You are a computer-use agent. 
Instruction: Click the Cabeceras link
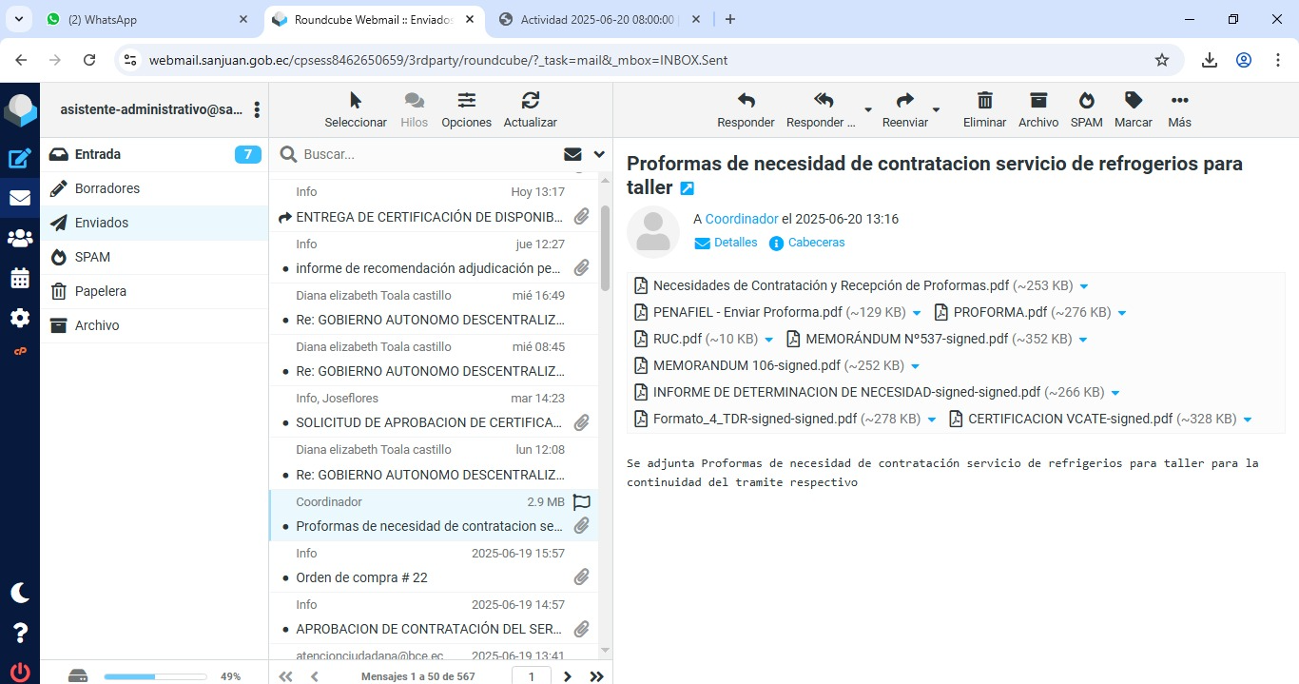pyautogui.click(x=816, y=243)
